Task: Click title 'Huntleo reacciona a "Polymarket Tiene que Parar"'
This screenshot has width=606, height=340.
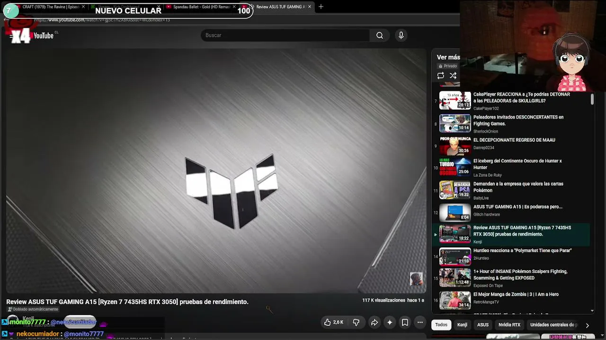Action: [523, 251]
